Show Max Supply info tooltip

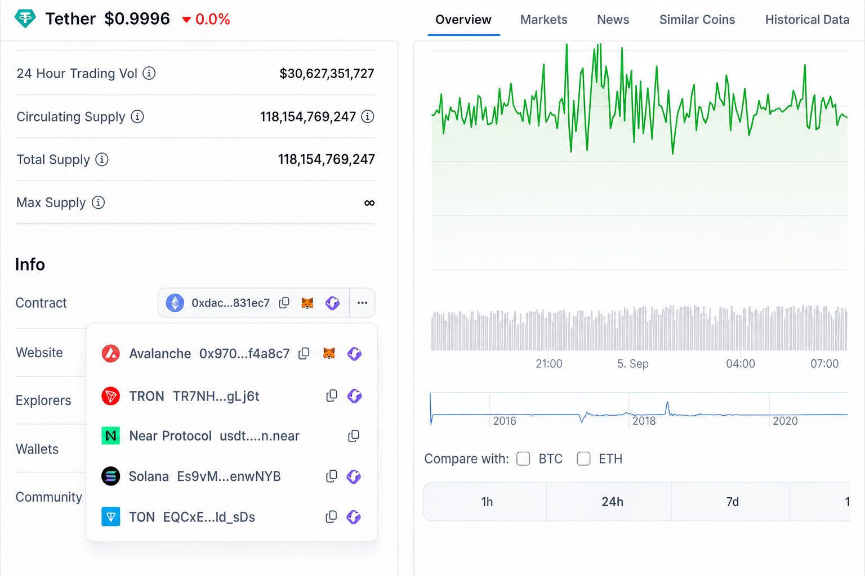click(98, 202)
